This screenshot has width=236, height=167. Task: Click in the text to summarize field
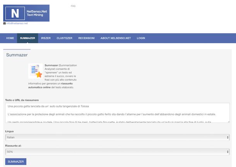click(117, 113)
